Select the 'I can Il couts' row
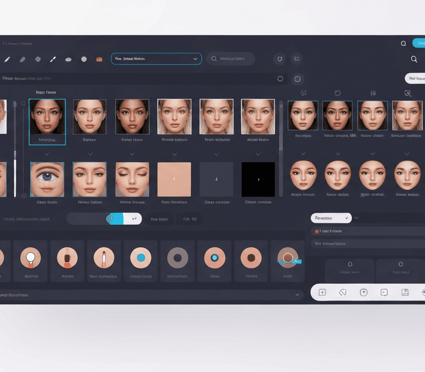The height and width of the screenshot is (372, 425). coord(368,231)
